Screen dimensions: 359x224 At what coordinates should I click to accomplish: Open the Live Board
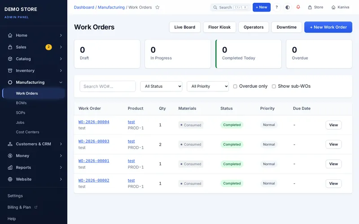(185, 27)
